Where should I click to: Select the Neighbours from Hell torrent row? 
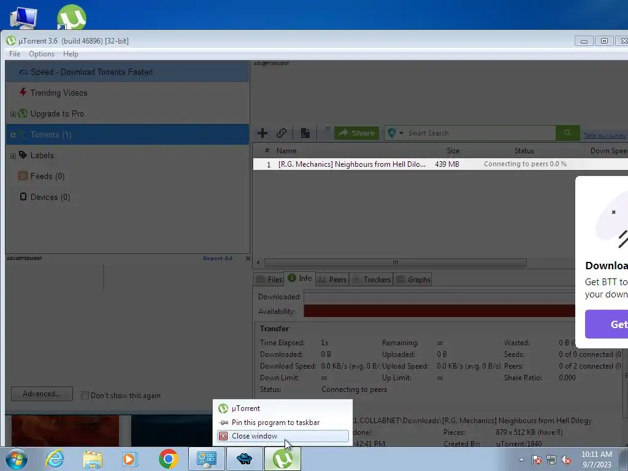[440, 164]
